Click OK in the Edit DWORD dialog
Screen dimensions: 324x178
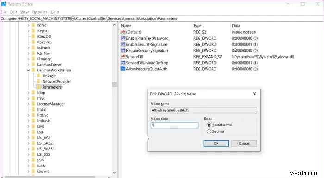pyautogui.click(x=216, y=143)
